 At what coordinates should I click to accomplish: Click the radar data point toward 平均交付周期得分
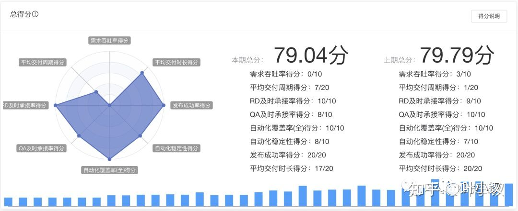pyautogui.click(x=96, y=92)
